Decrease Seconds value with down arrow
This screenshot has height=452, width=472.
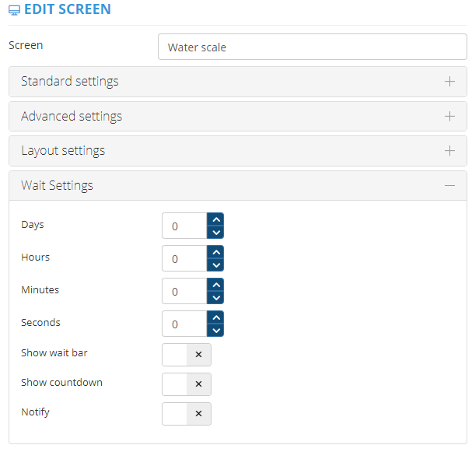click(x=216, y=330)
